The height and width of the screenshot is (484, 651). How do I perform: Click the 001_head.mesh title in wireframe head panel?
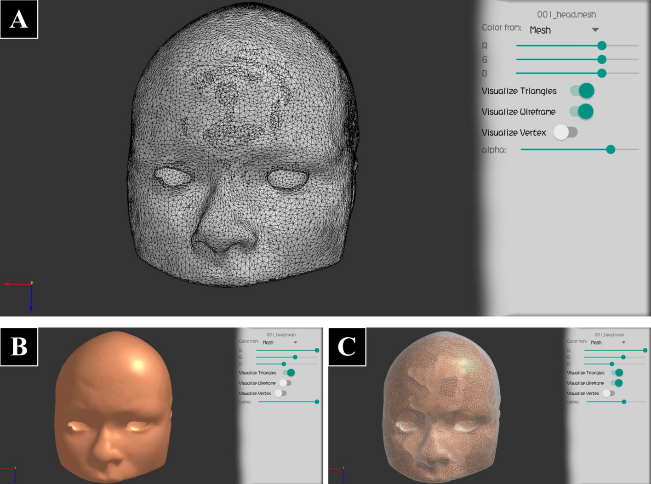[566, 14]
